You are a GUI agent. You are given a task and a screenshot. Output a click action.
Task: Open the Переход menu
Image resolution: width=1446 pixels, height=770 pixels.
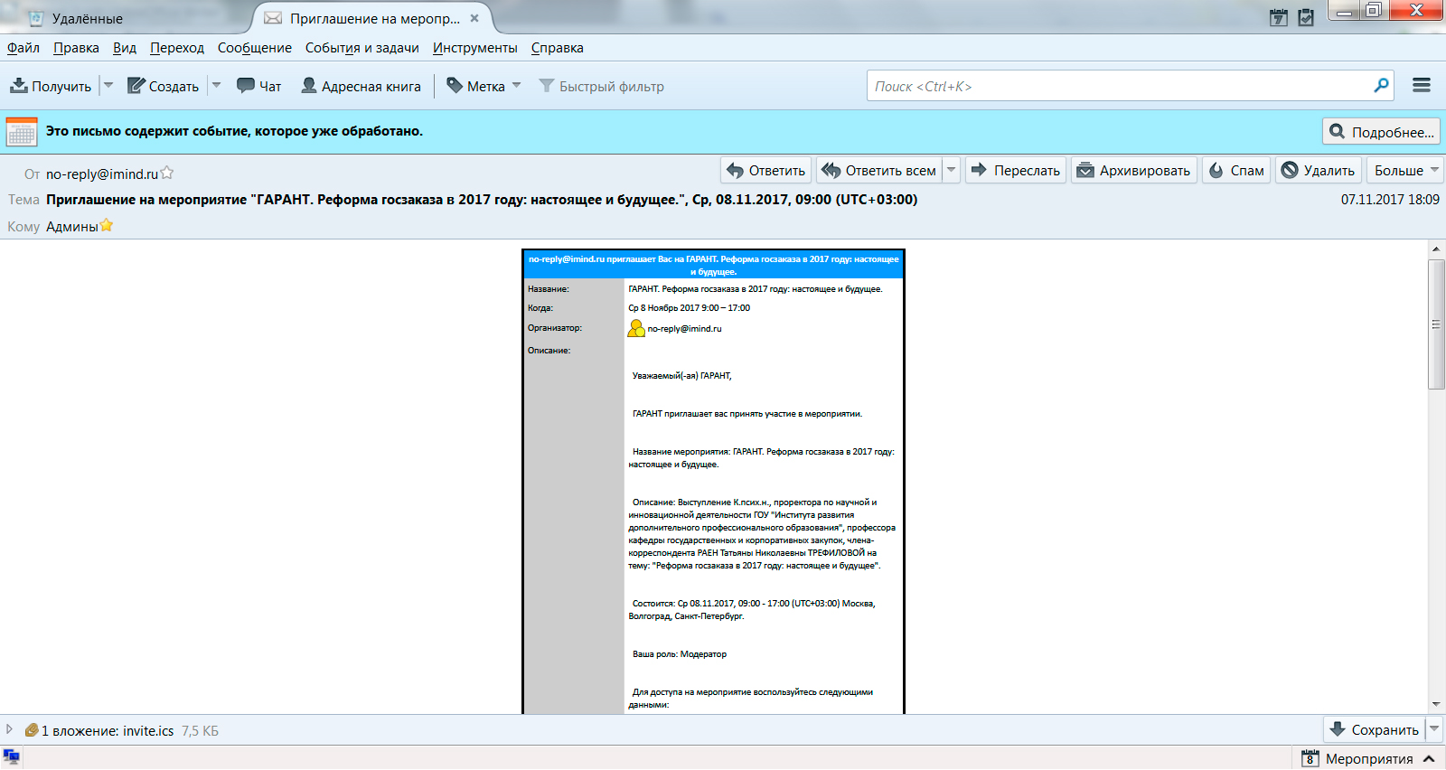tap(177, 48)
